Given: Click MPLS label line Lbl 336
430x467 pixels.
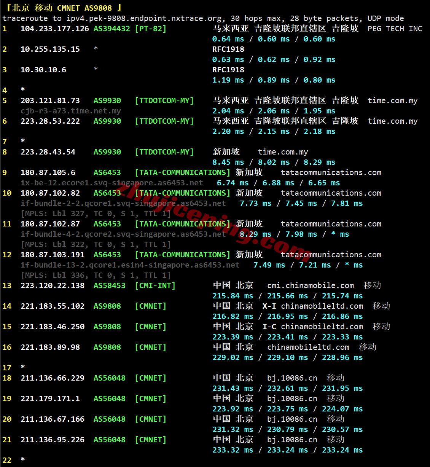Looking at the screenshot, I should click(x=96, y=275).
